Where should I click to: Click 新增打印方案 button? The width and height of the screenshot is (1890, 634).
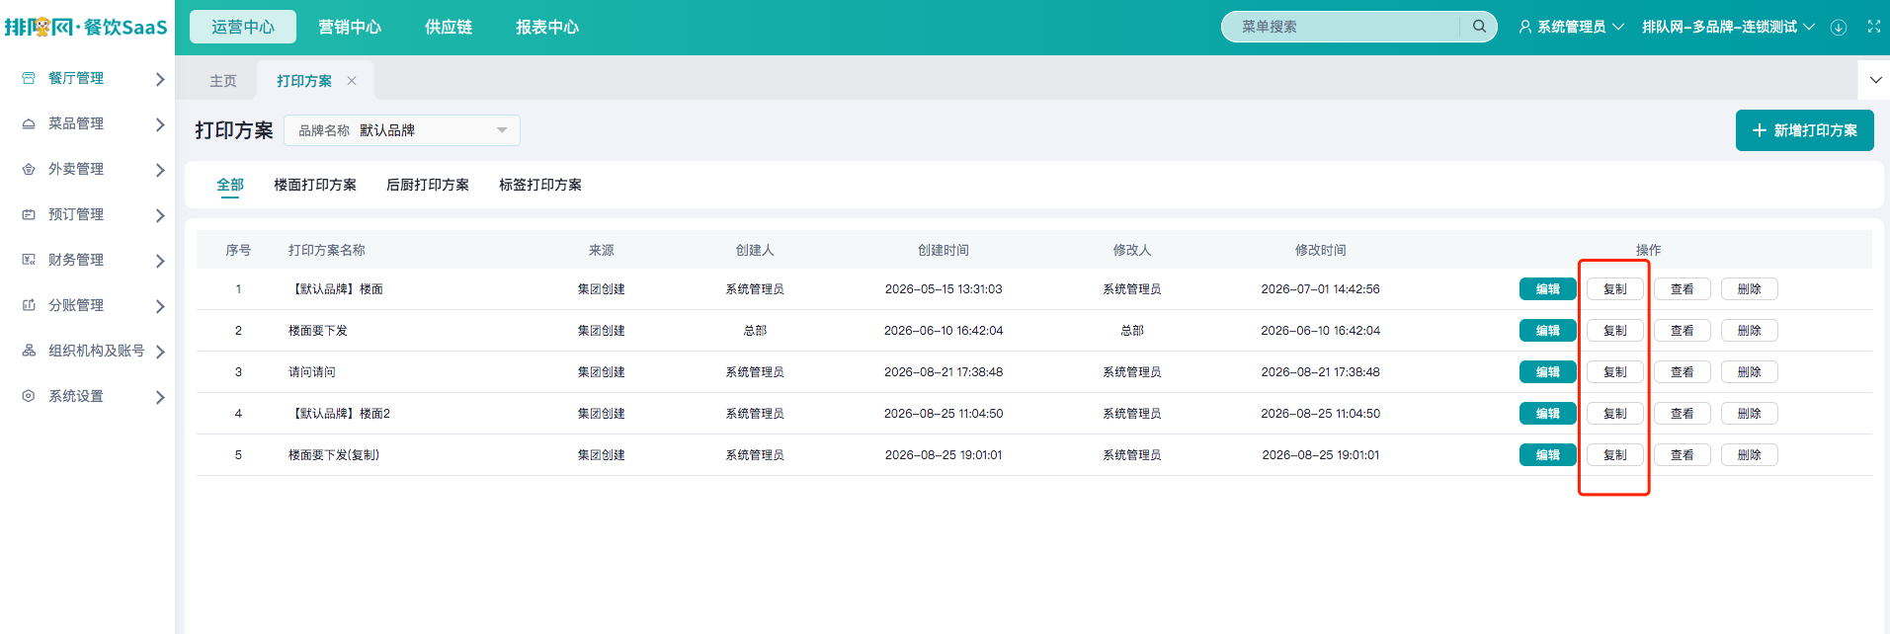(x=1805, y=130)
